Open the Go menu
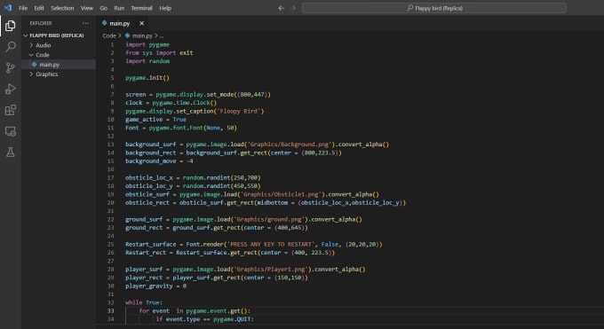This screenshot has height=329, width=604. point(103,8)
